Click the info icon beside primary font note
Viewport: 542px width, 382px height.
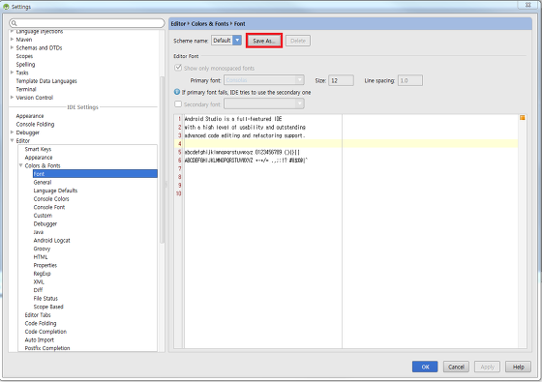tap(177, 92)
